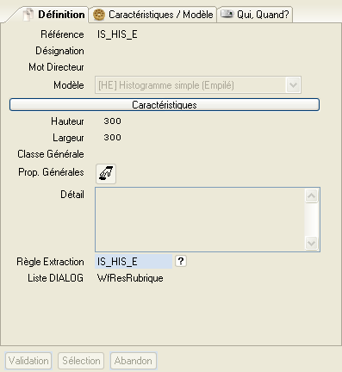
Task: Click inside the Détail text area
Action: coord(200,220)
